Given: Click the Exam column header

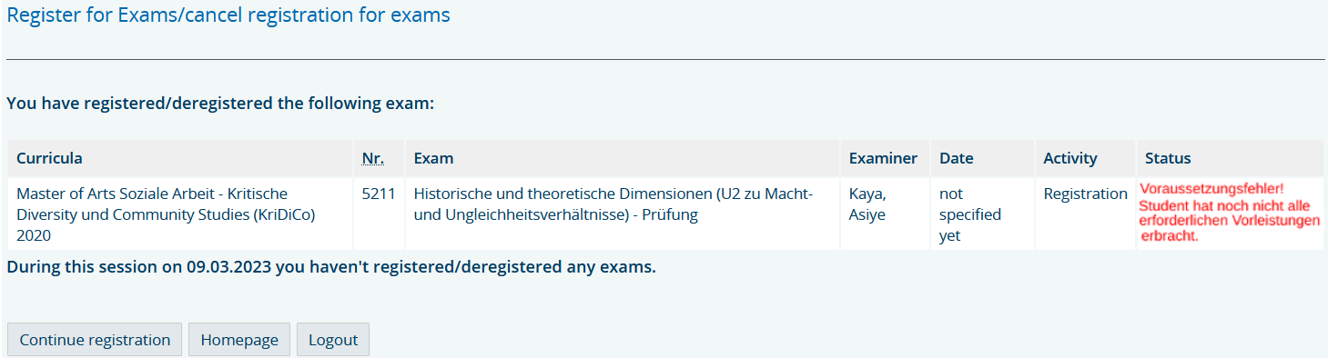Looking at the screenshot, I should pos(433,158).
